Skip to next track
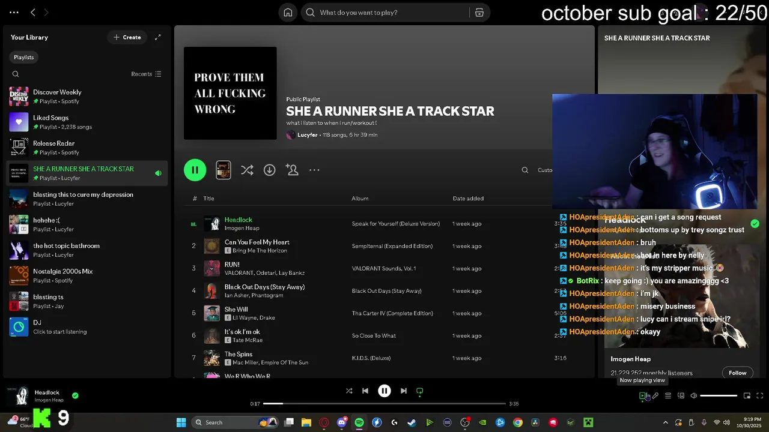 pos(404,391)
